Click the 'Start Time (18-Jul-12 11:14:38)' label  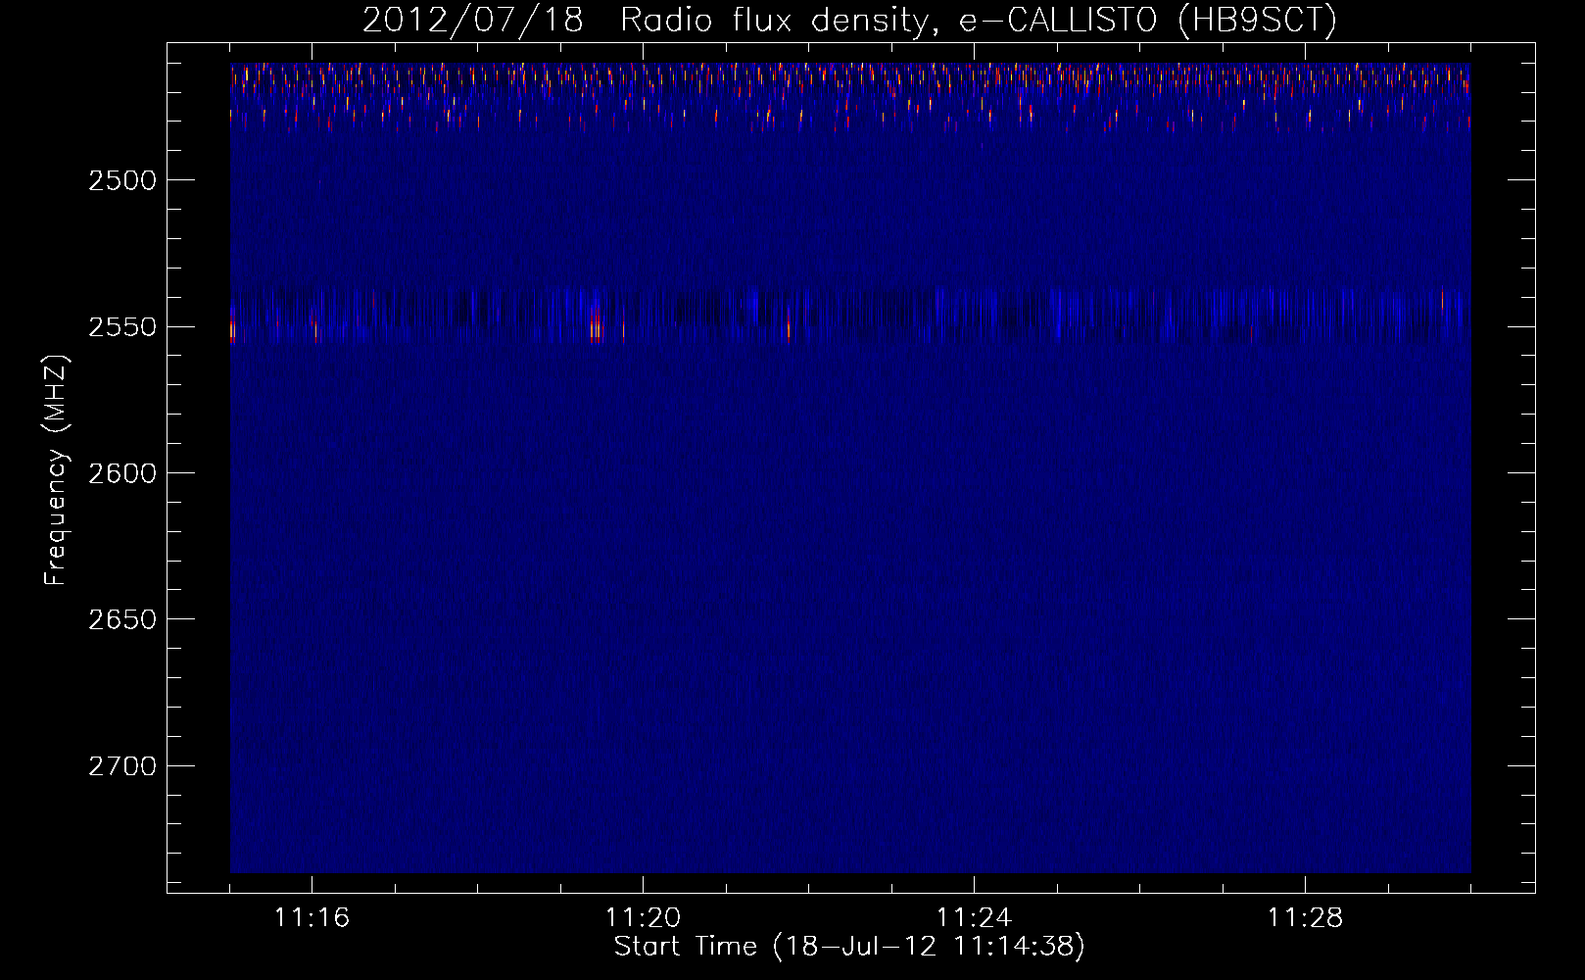pos(849,948)
